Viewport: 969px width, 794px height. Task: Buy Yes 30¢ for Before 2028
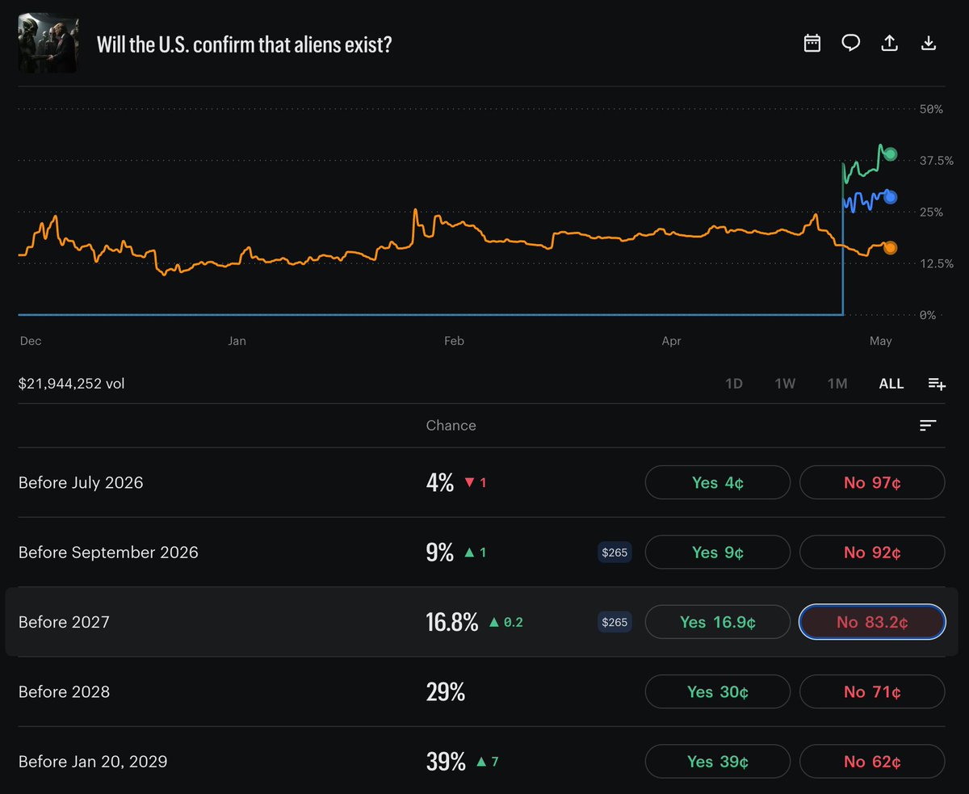718,691
